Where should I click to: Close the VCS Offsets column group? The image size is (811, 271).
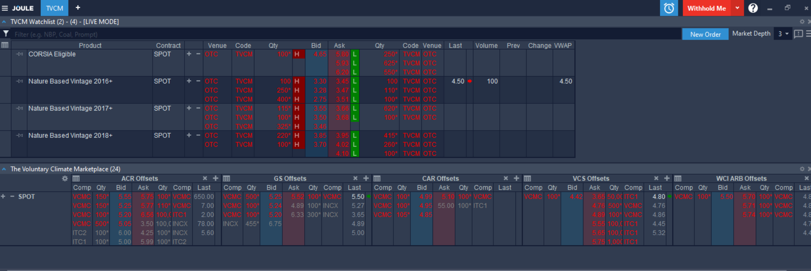pos(656,178)
